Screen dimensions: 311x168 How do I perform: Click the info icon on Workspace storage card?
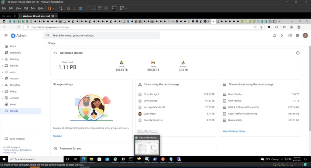click(x=298, y=53)
